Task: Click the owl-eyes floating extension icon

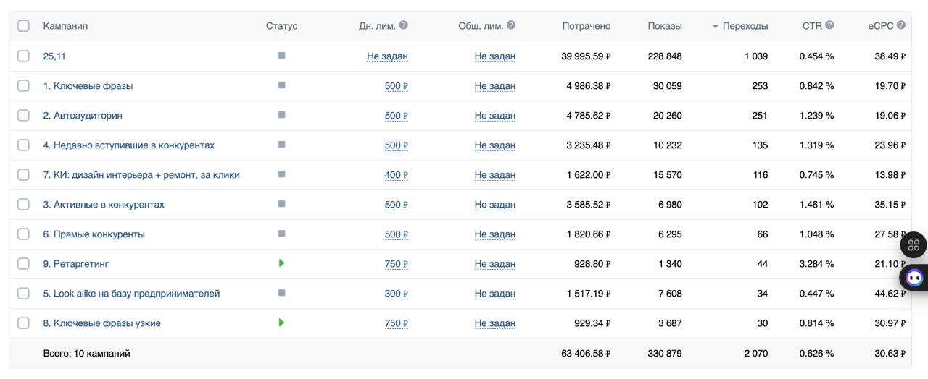Action: pyautogui.click(x=914, y=277)
